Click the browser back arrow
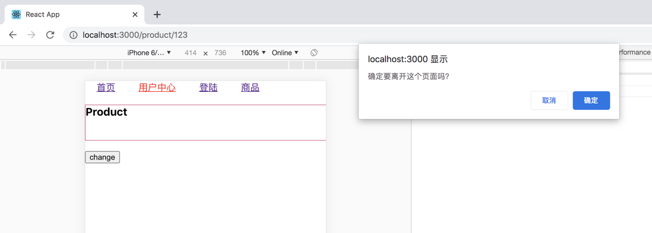This screenshot has height=233, width=652. 13,35
